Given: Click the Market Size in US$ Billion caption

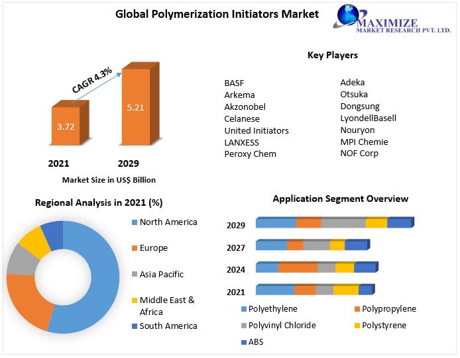Looking at the screenshot, I should [109, 180].
